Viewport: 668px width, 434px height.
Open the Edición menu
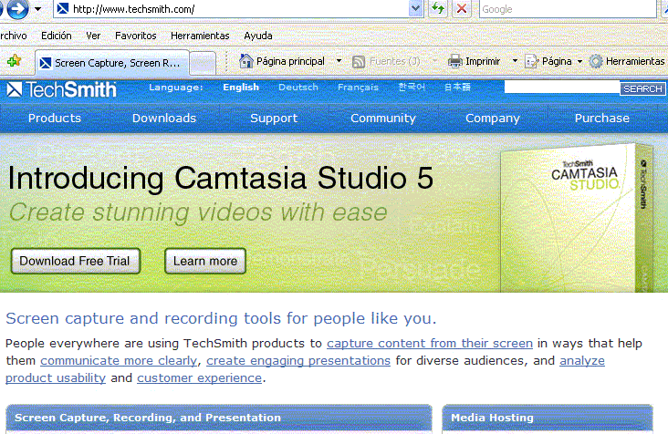coord(57,36)
